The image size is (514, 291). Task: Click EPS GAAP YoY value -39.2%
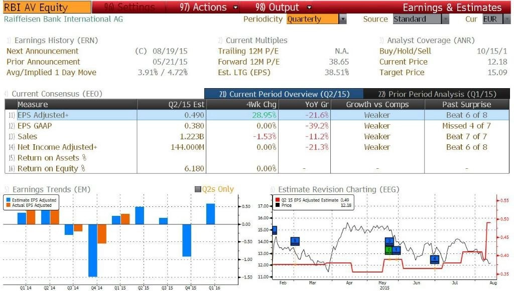tap(317, 126)
